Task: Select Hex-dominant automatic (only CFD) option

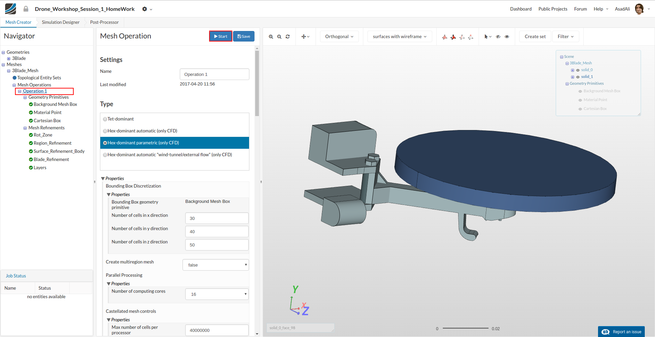Action: [105, 131]
